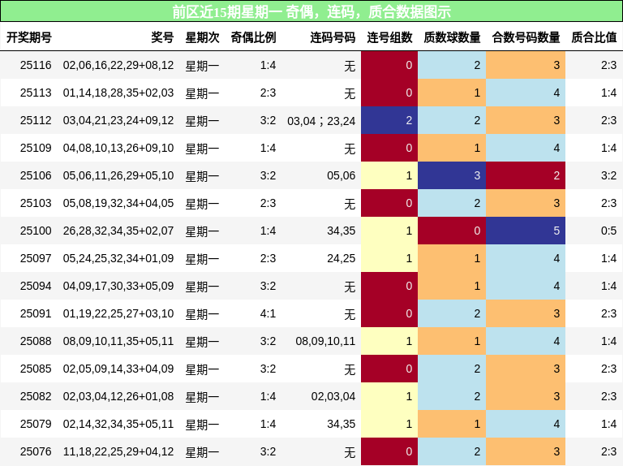623x466 pixels.
Task: Click the green title banner 前区近15期星期一
Action: [x=311, y=11]
